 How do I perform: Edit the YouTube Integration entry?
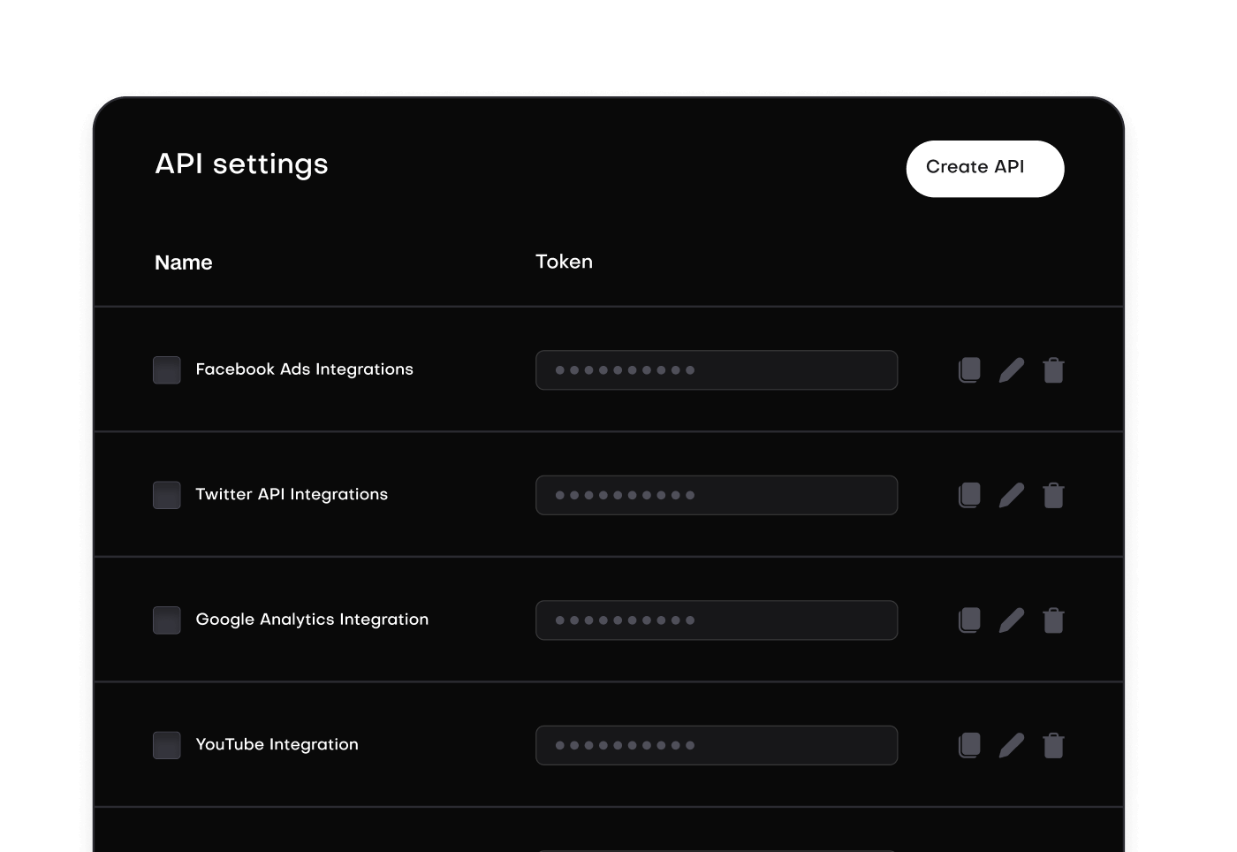coord(1012,745)
